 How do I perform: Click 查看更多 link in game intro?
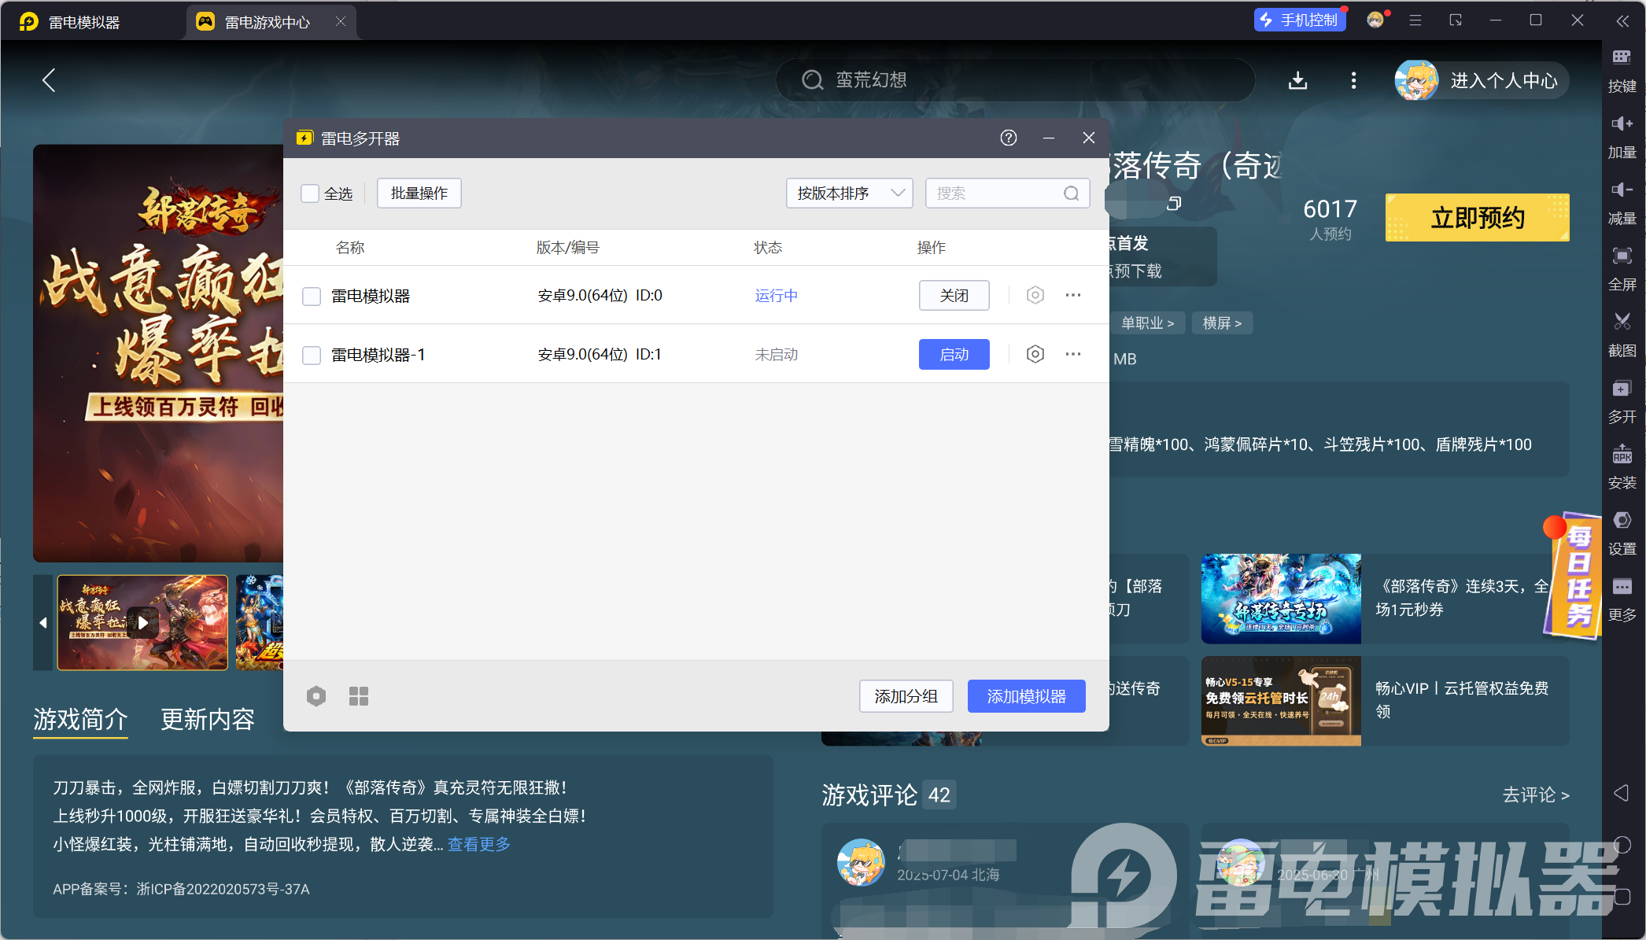[x=478, y=844]
